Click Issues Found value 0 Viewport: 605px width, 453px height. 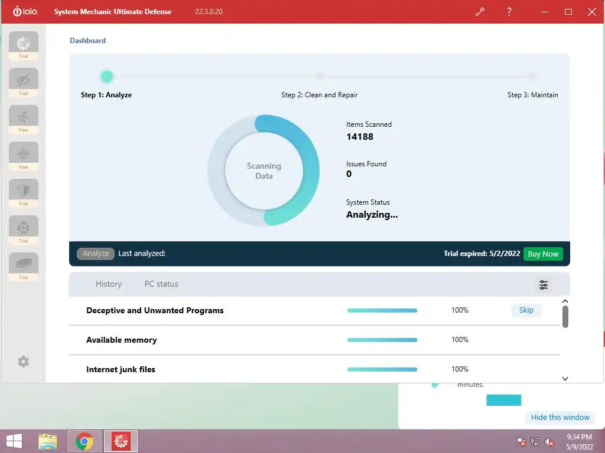349,174
